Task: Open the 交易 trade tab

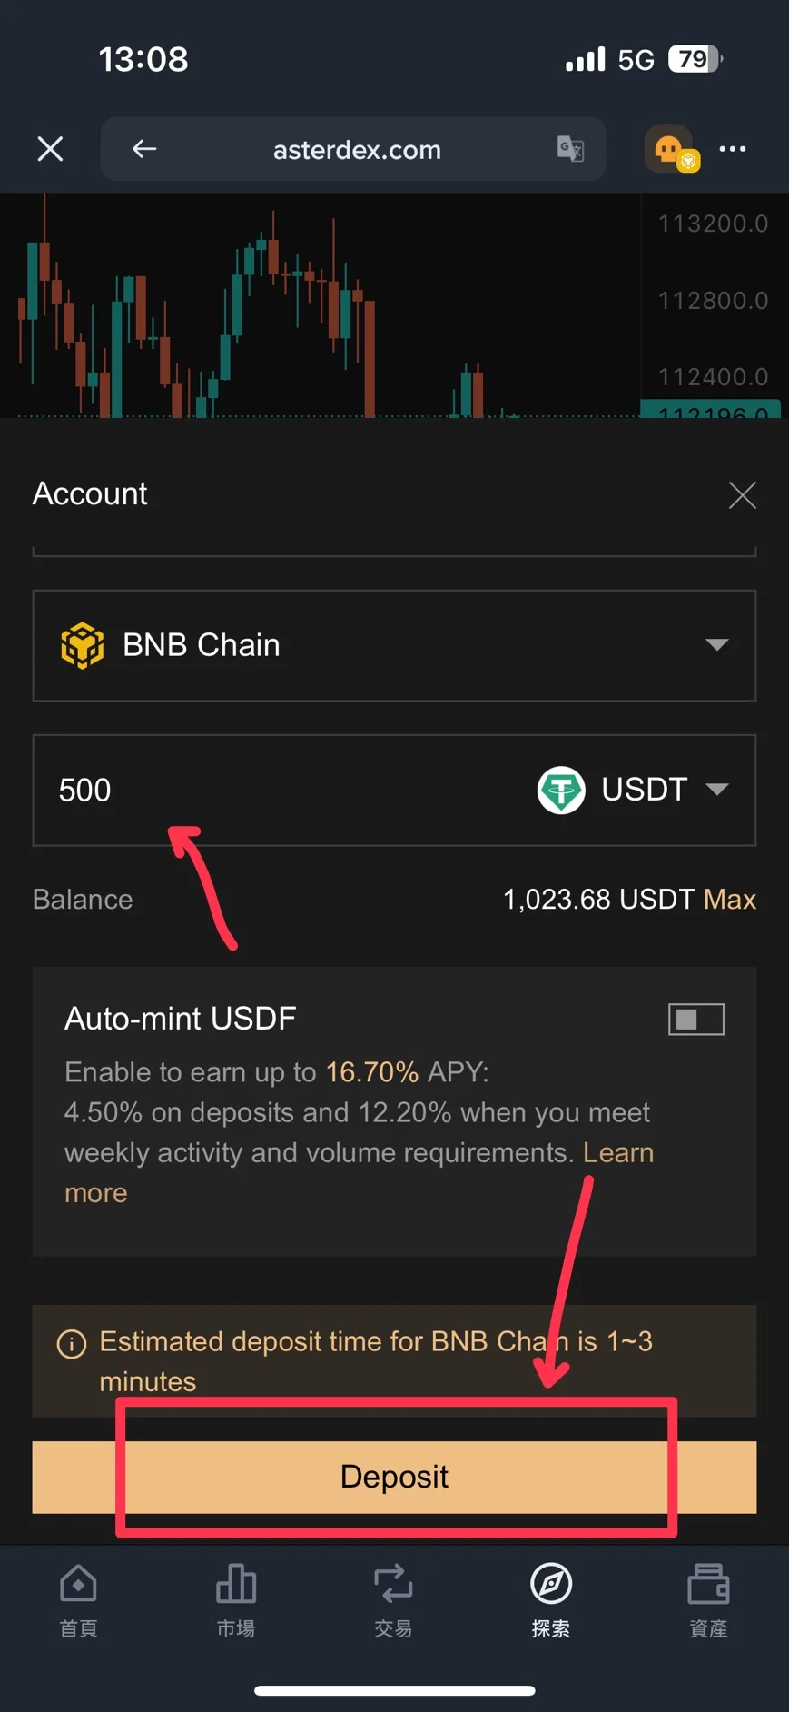Action: coord(393,1600)
